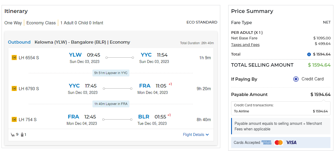Click the Visa card logo
335x151 pixels.
coord(291,143)
